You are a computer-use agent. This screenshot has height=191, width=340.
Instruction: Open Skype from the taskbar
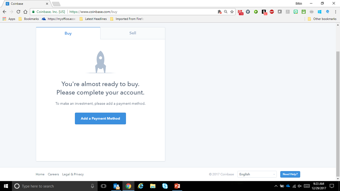coord(165,186)
